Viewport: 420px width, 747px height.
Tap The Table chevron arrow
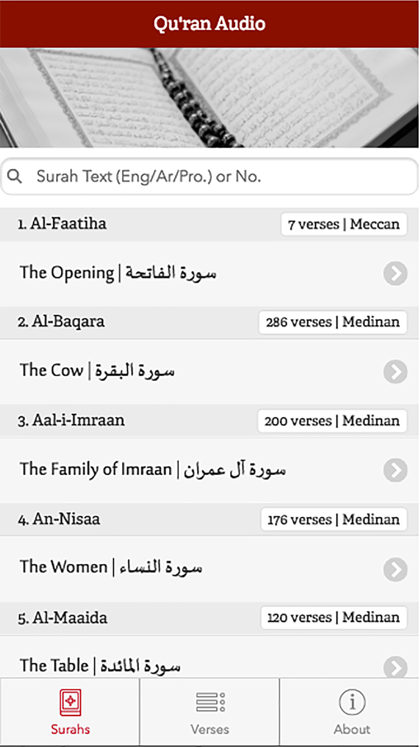tap(395, 667)
